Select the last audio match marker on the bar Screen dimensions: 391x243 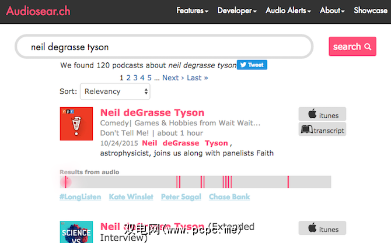click(288, 182)
